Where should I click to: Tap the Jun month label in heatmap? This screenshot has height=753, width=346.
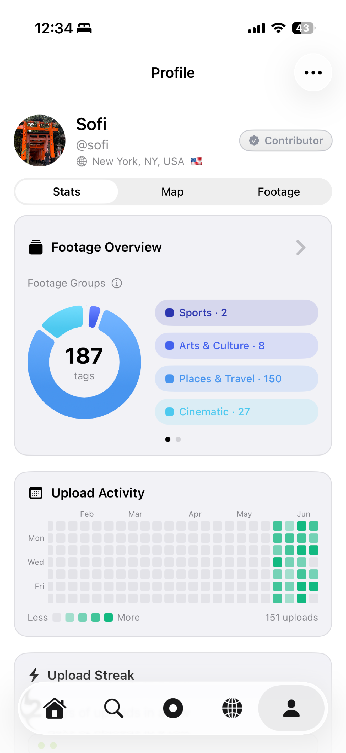pos(304,514)
